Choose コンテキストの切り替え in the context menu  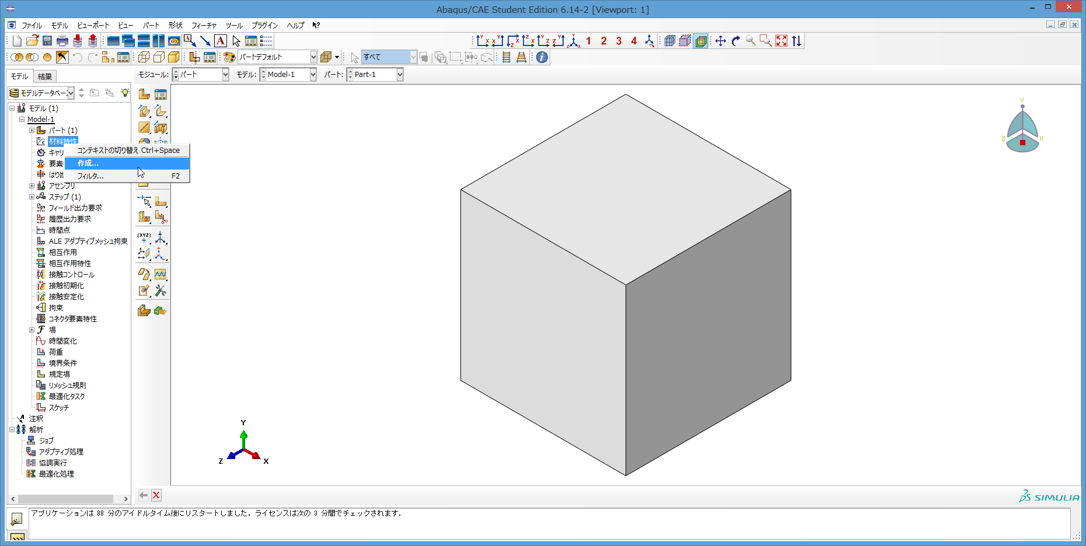(x=127, y=150)
